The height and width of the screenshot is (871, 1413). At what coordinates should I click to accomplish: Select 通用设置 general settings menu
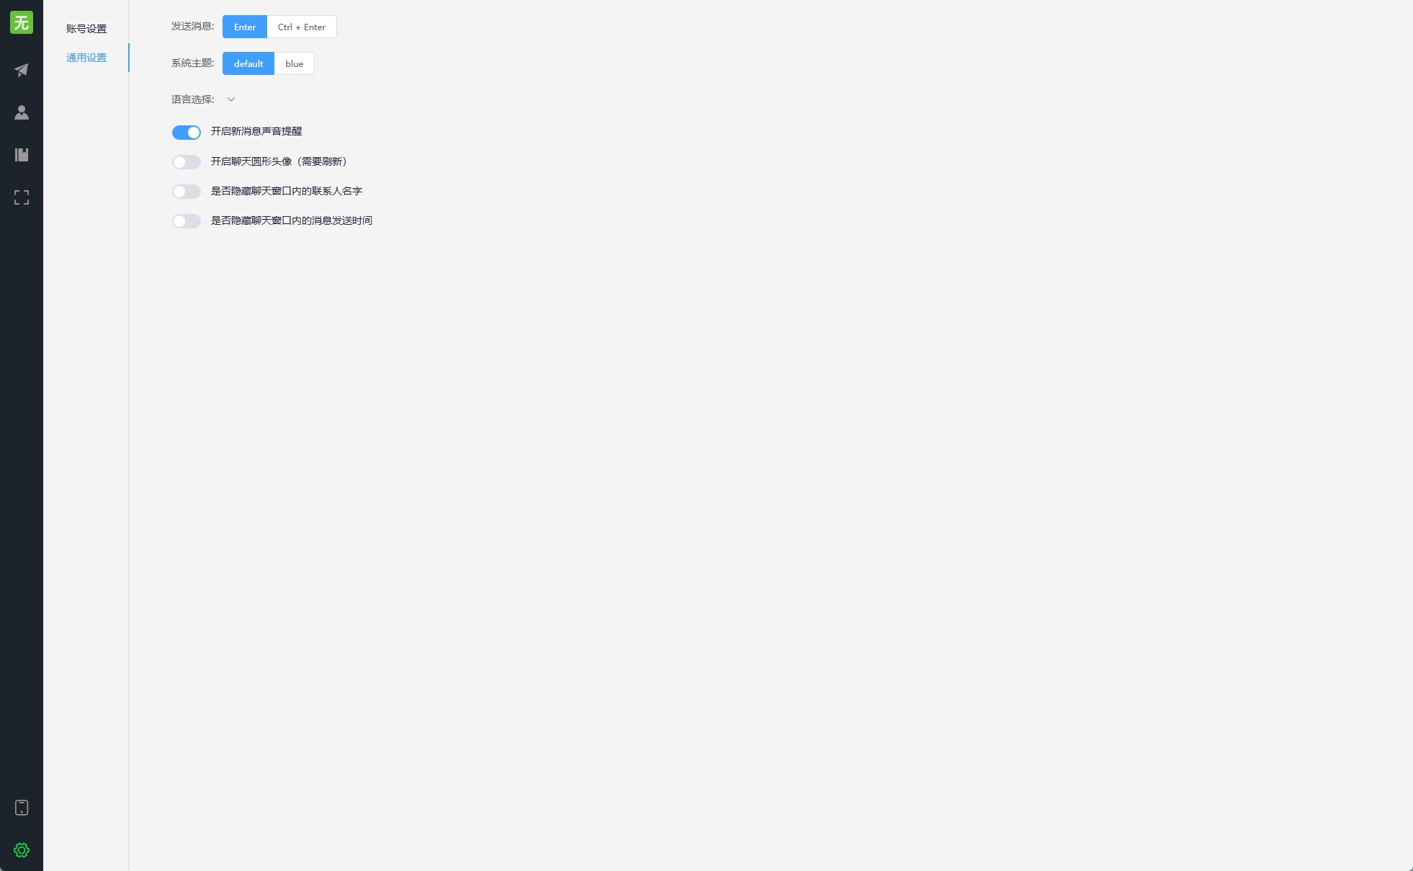pos(86,58)
